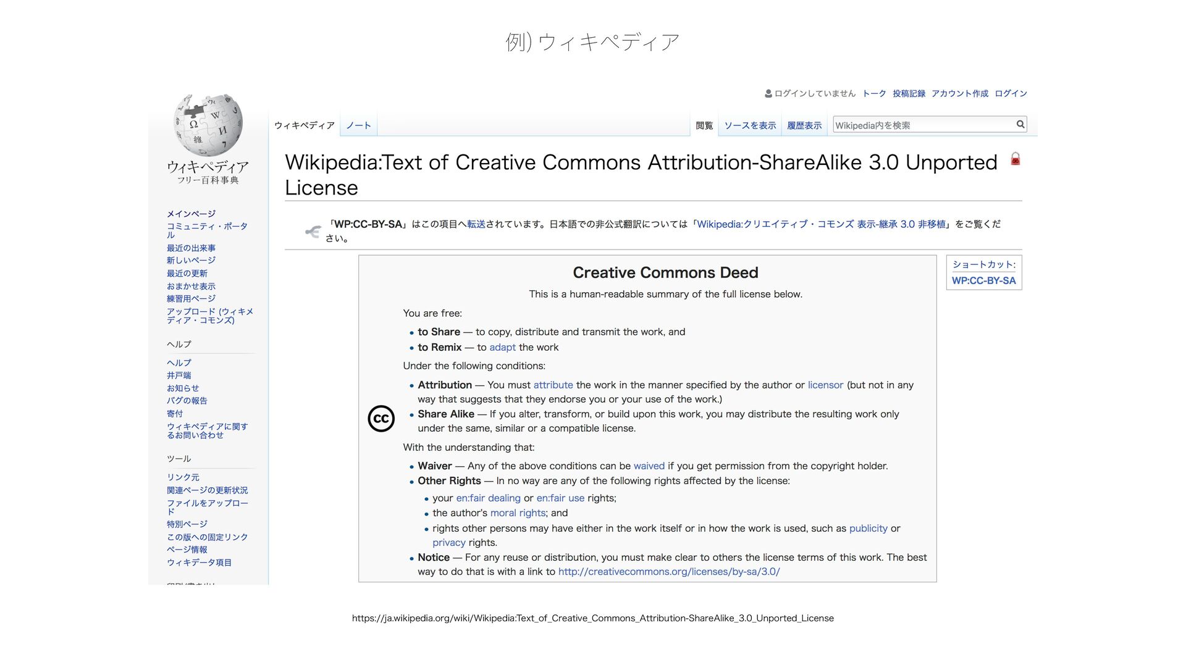The image size is (1186, 667).
Task: Open 特別ページ in the tools section
Action: pos(187,524)
